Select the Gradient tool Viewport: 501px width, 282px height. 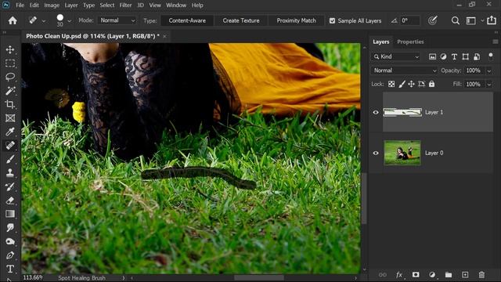(x=10, y=214)
